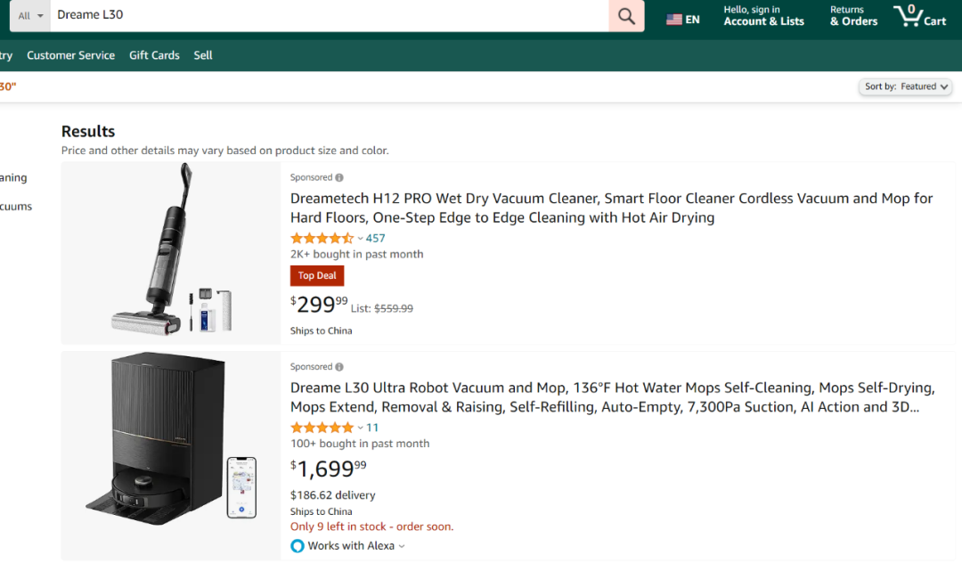Click the Alexa icon under Dreame L30
This screenshot has width=962, height=563.
(x=298, y=546)
